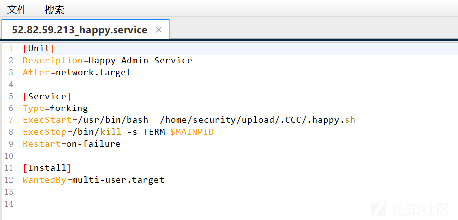Place cursor on [Unit] section header
The image size is (458, 220).
point(39,48)
